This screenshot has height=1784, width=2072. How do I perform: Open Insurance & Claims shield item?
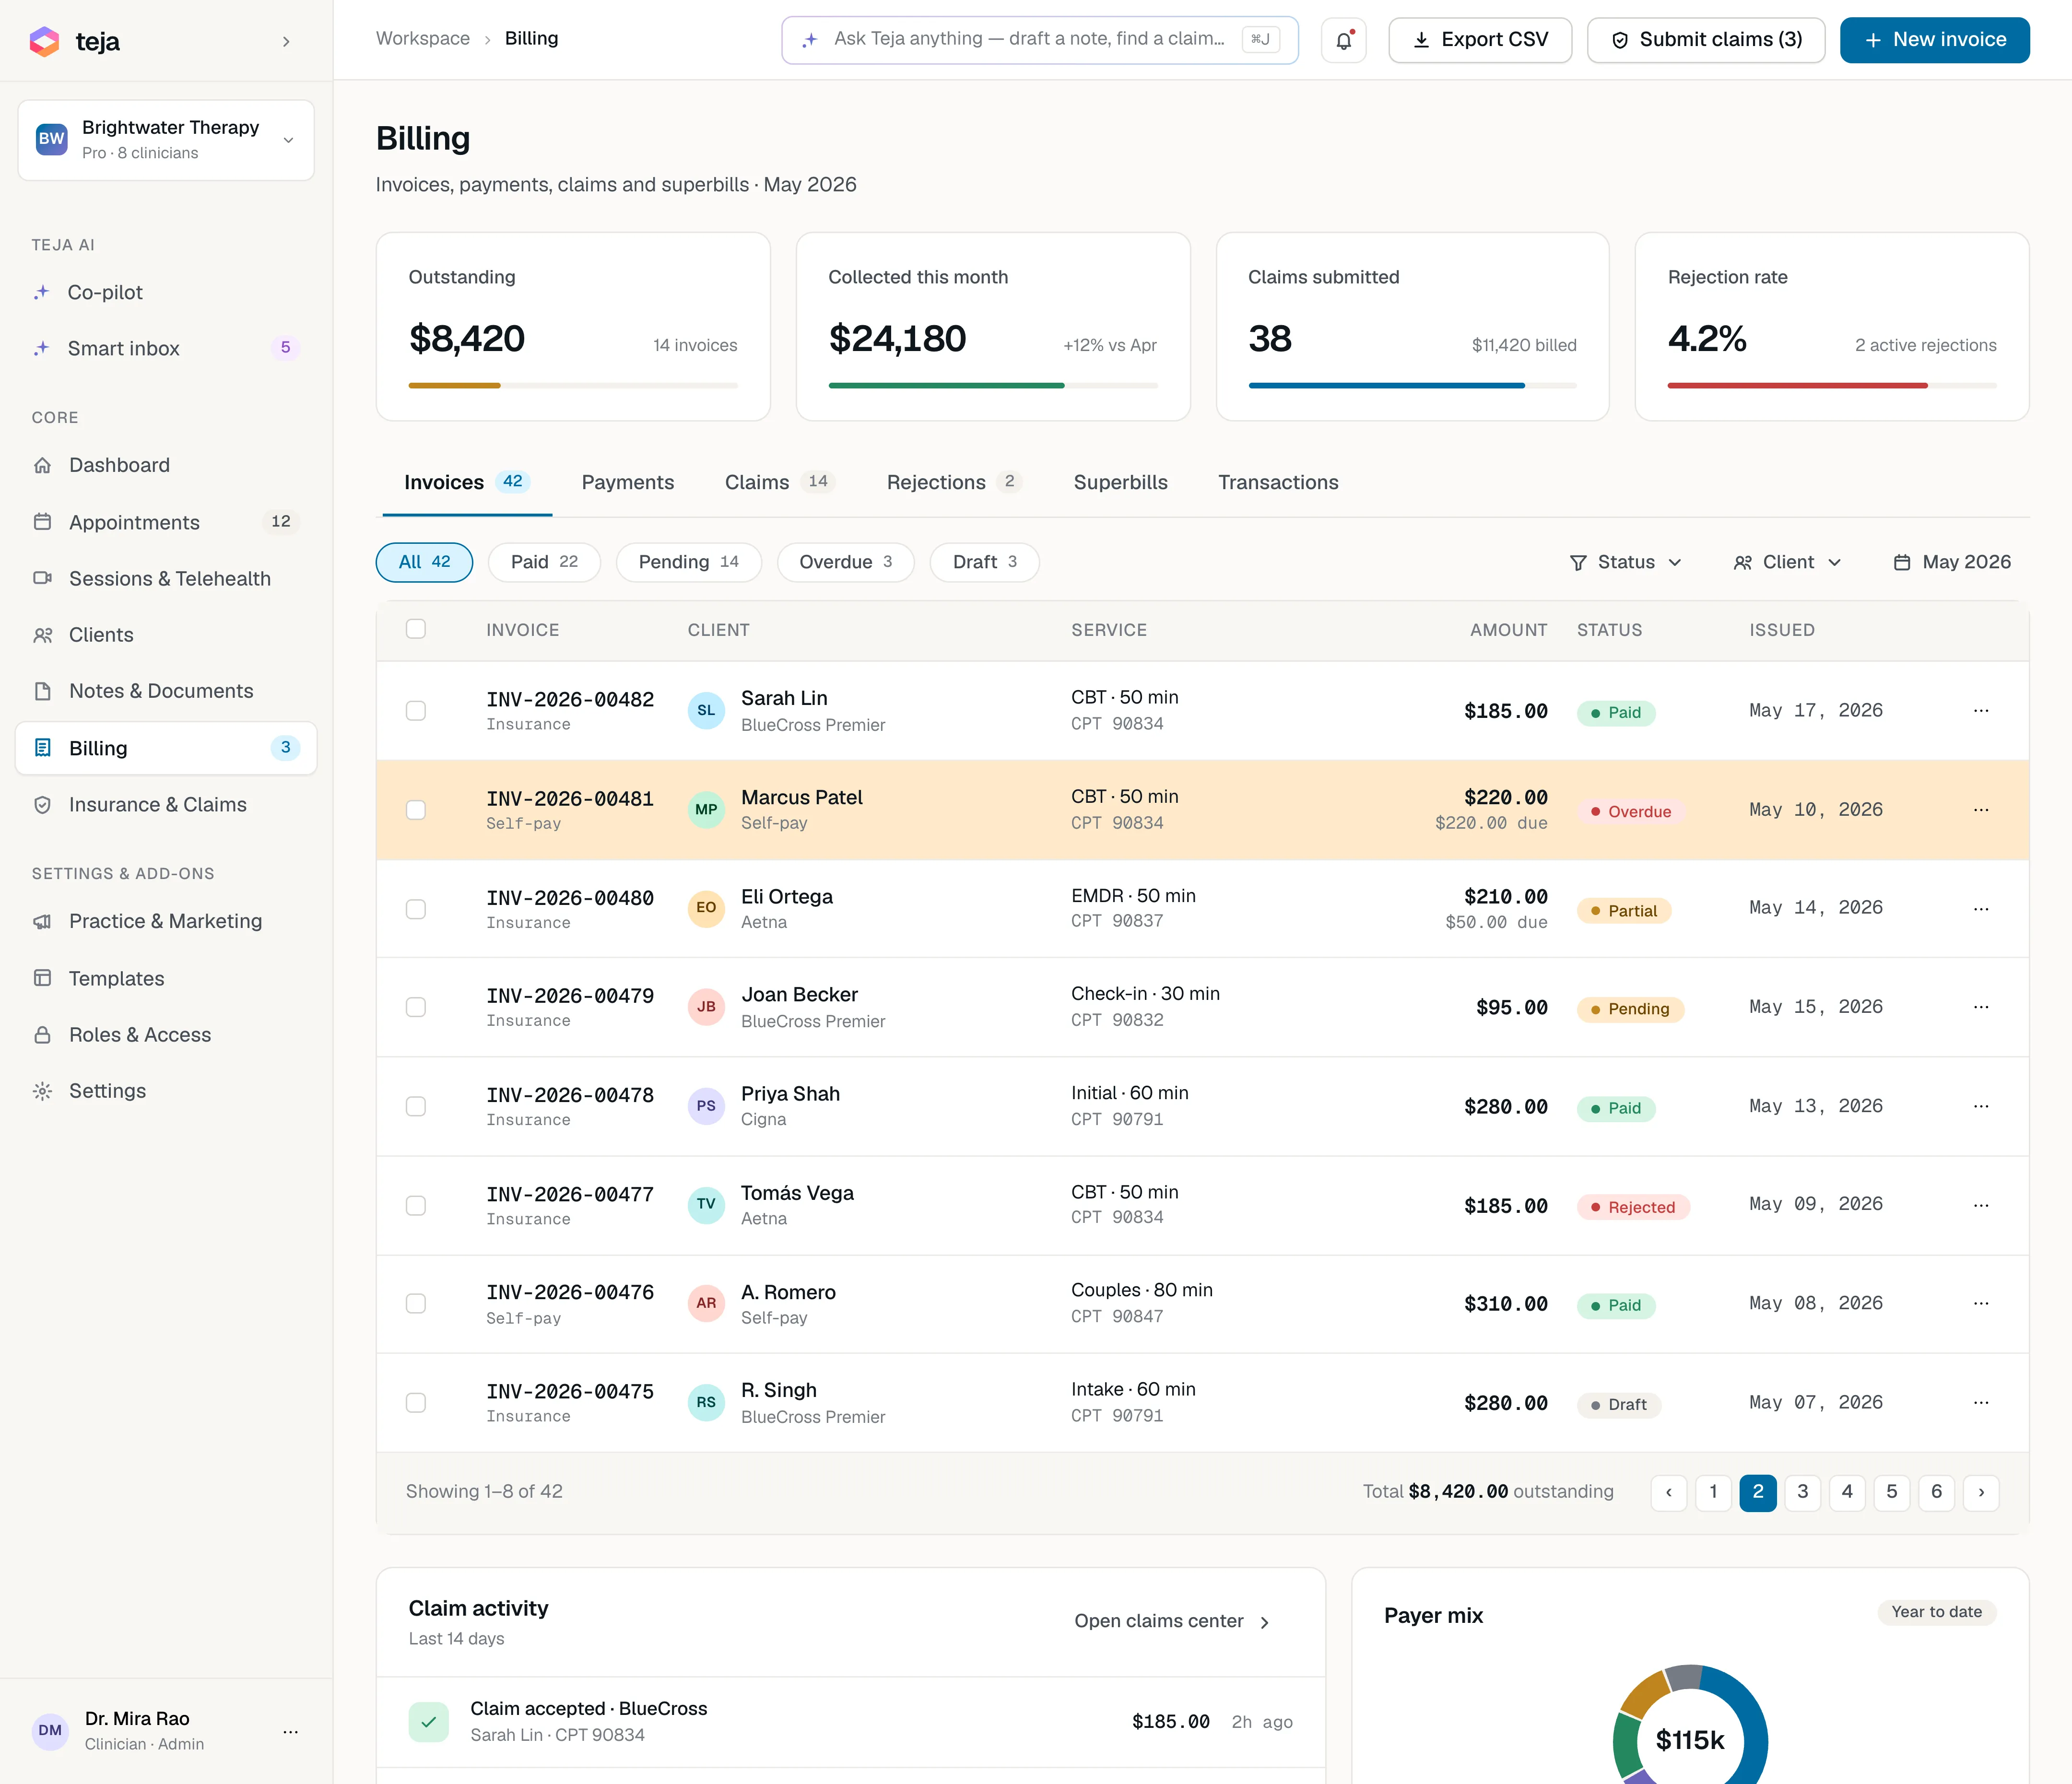click(166, 804)
